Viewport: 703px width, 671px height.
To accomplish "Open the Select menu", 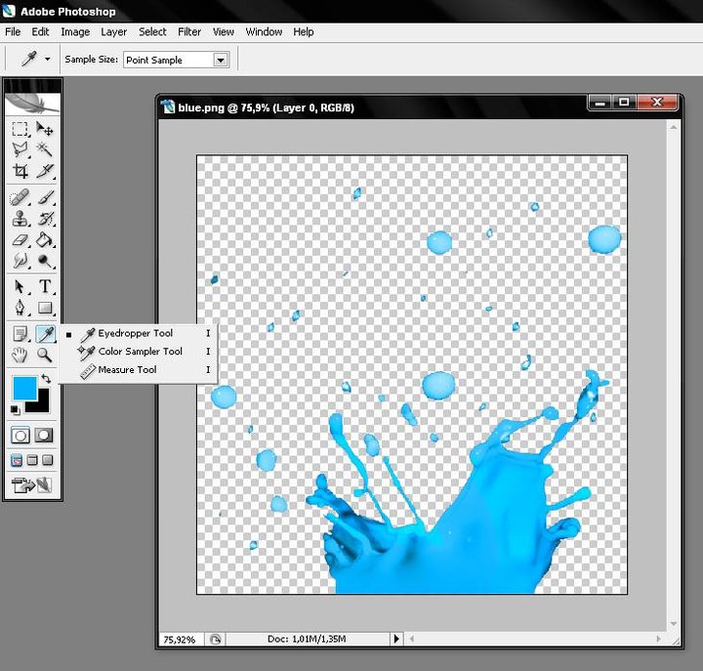I will point(152,32).
